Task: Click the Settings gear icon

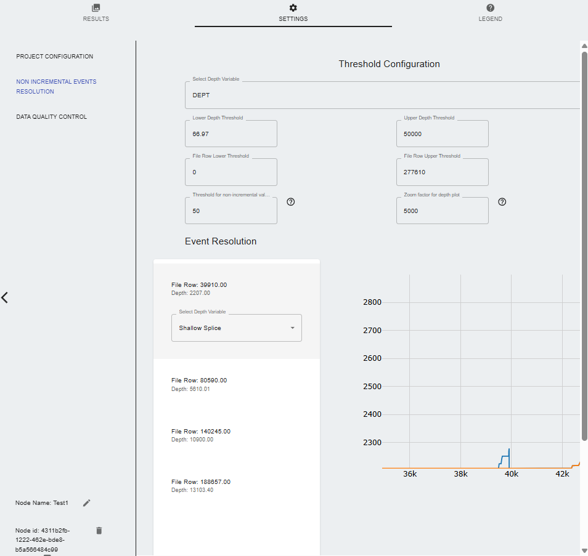Action: click(293, 8)
